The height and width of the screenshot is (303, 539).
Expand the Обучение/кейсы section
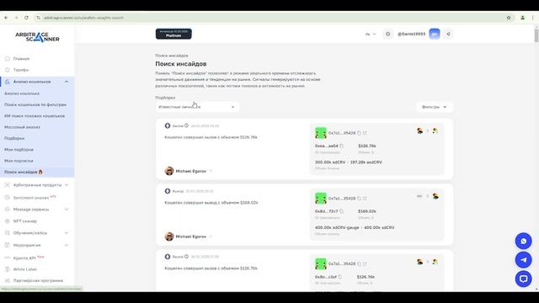click(67, 233)
